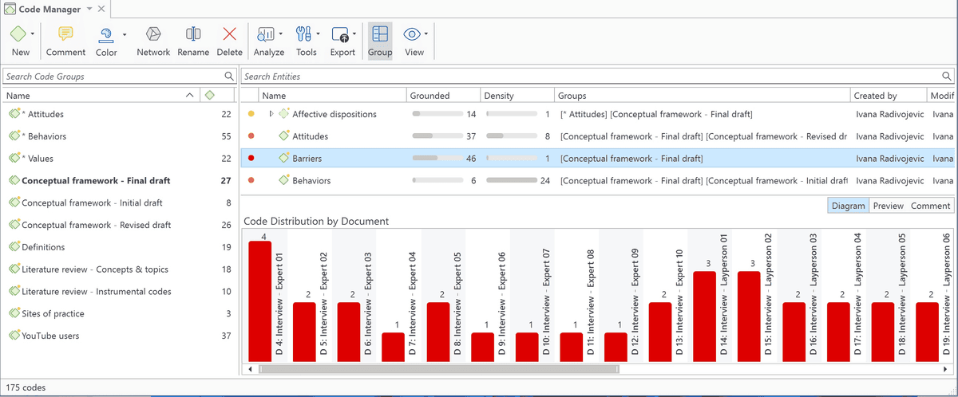Click the red Delete icon
958x397 pixels.
click(x=230, y=34)
